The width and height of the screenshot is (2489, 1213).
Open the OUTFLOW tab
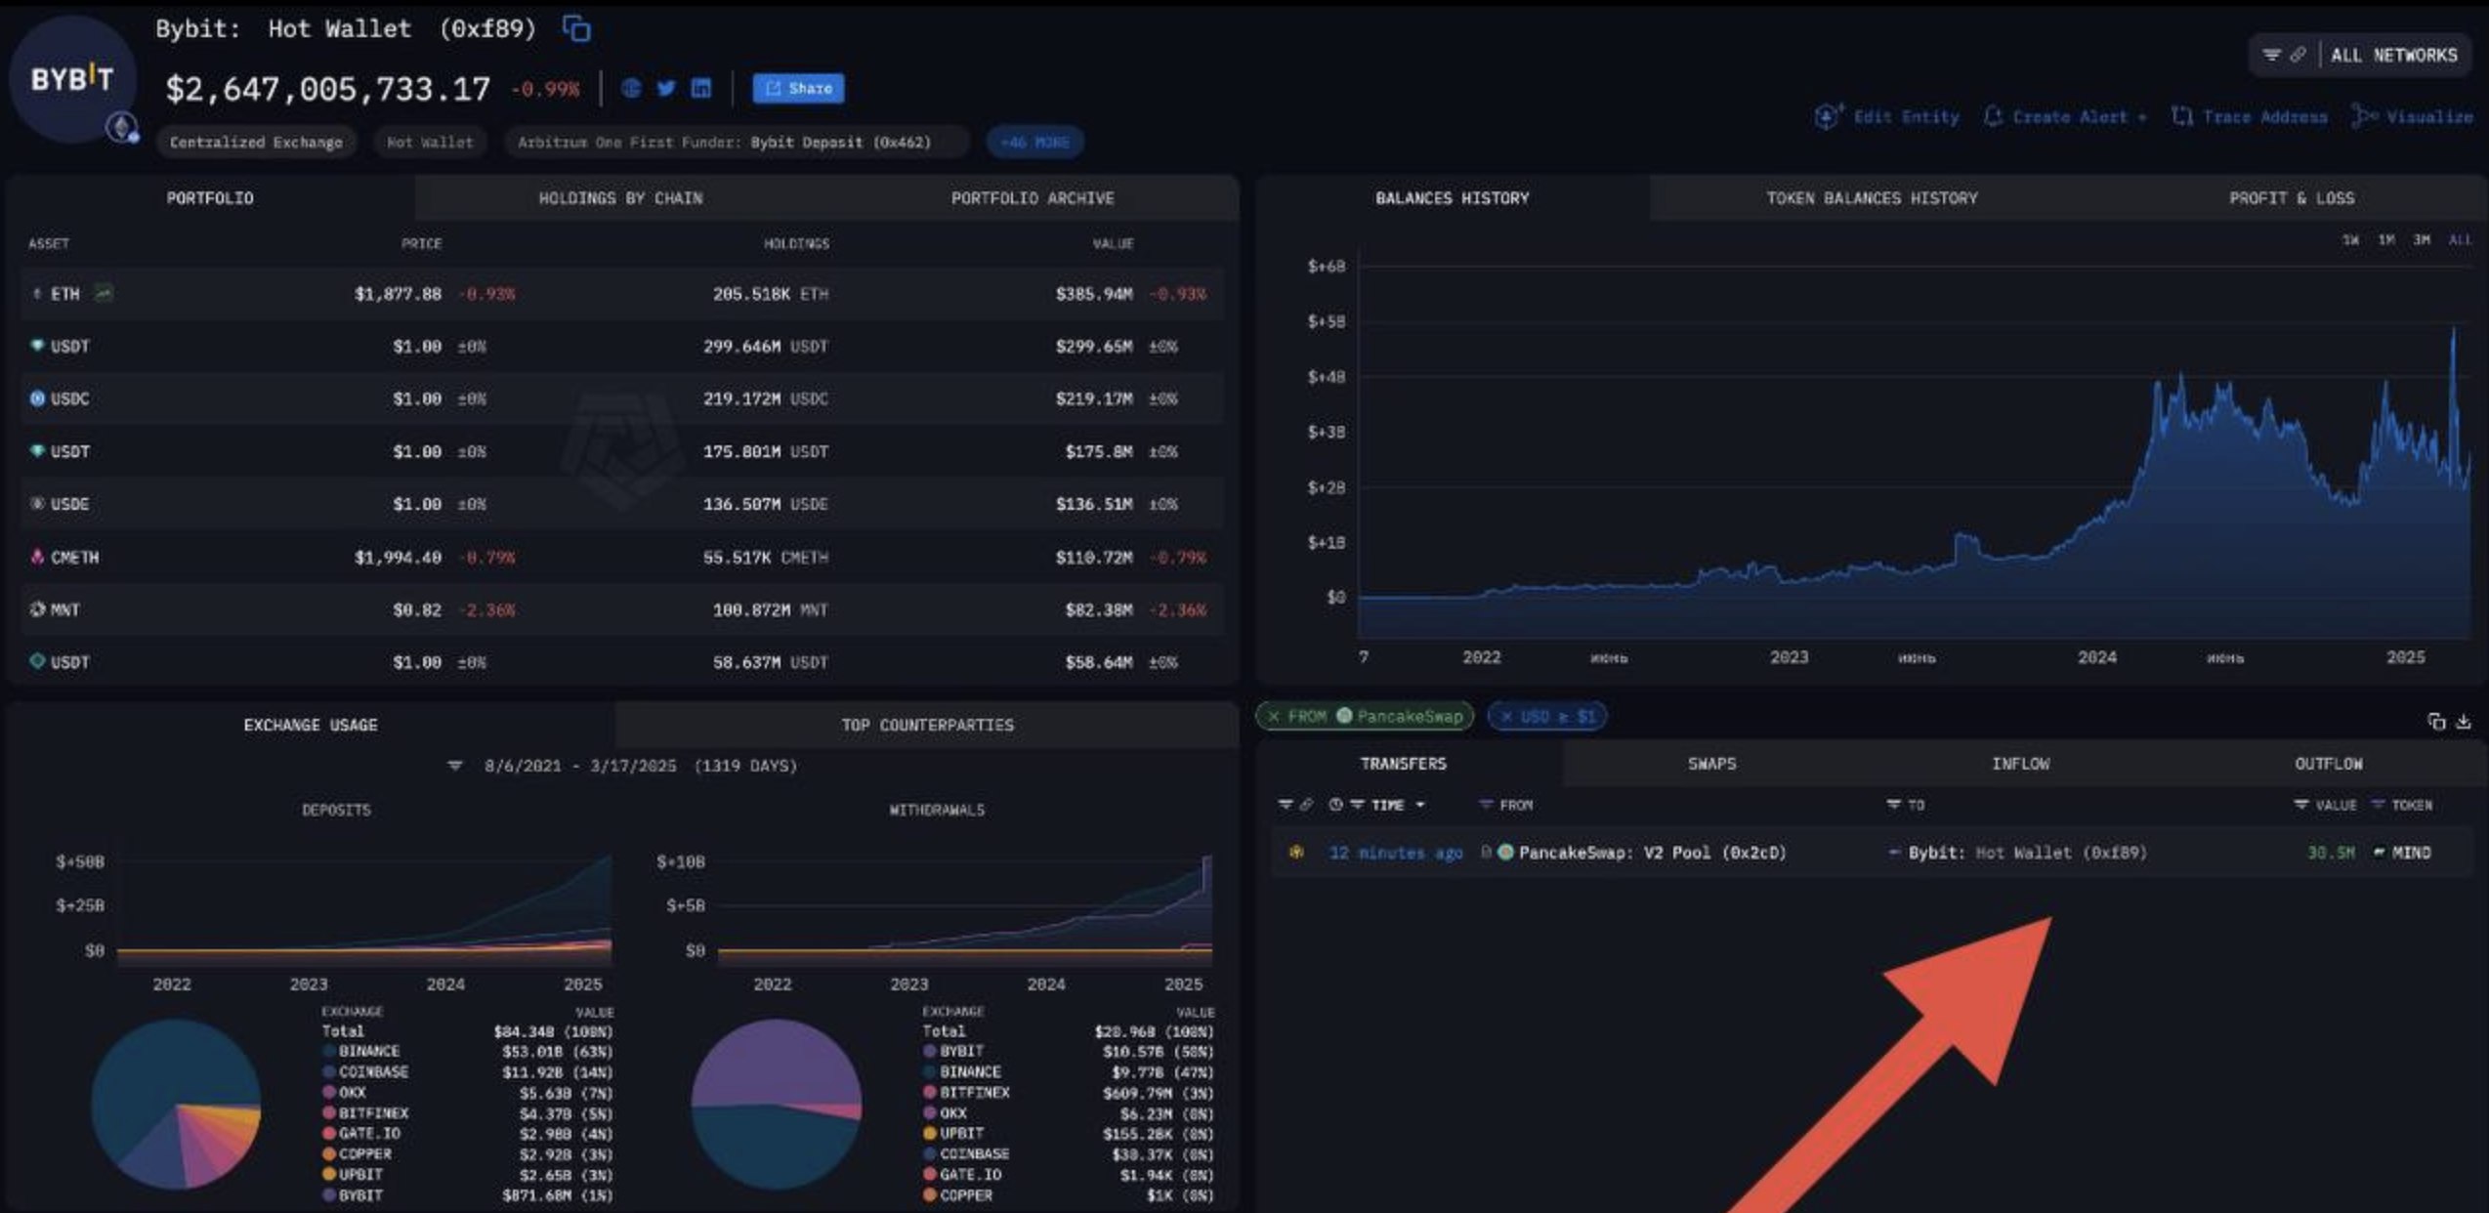pyautogui.click(x=2329, y=764)
